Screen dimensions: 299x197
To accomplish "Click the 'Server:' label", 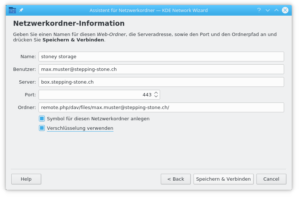I will (27, 82).
